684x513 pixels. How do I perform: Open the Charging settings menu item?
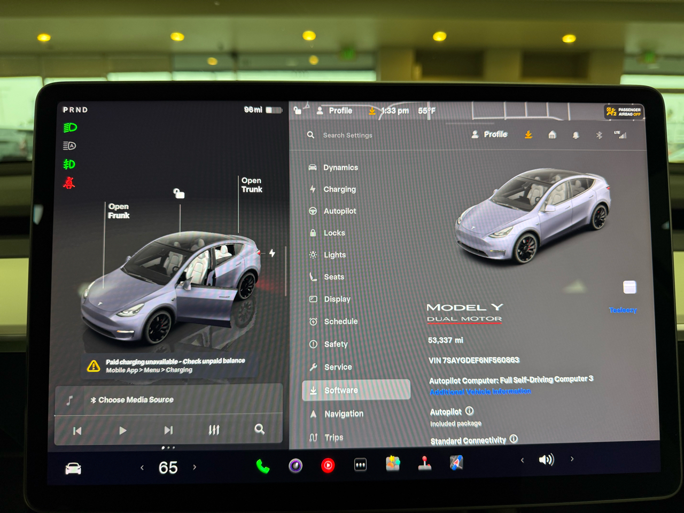click(x=339, y=189)
